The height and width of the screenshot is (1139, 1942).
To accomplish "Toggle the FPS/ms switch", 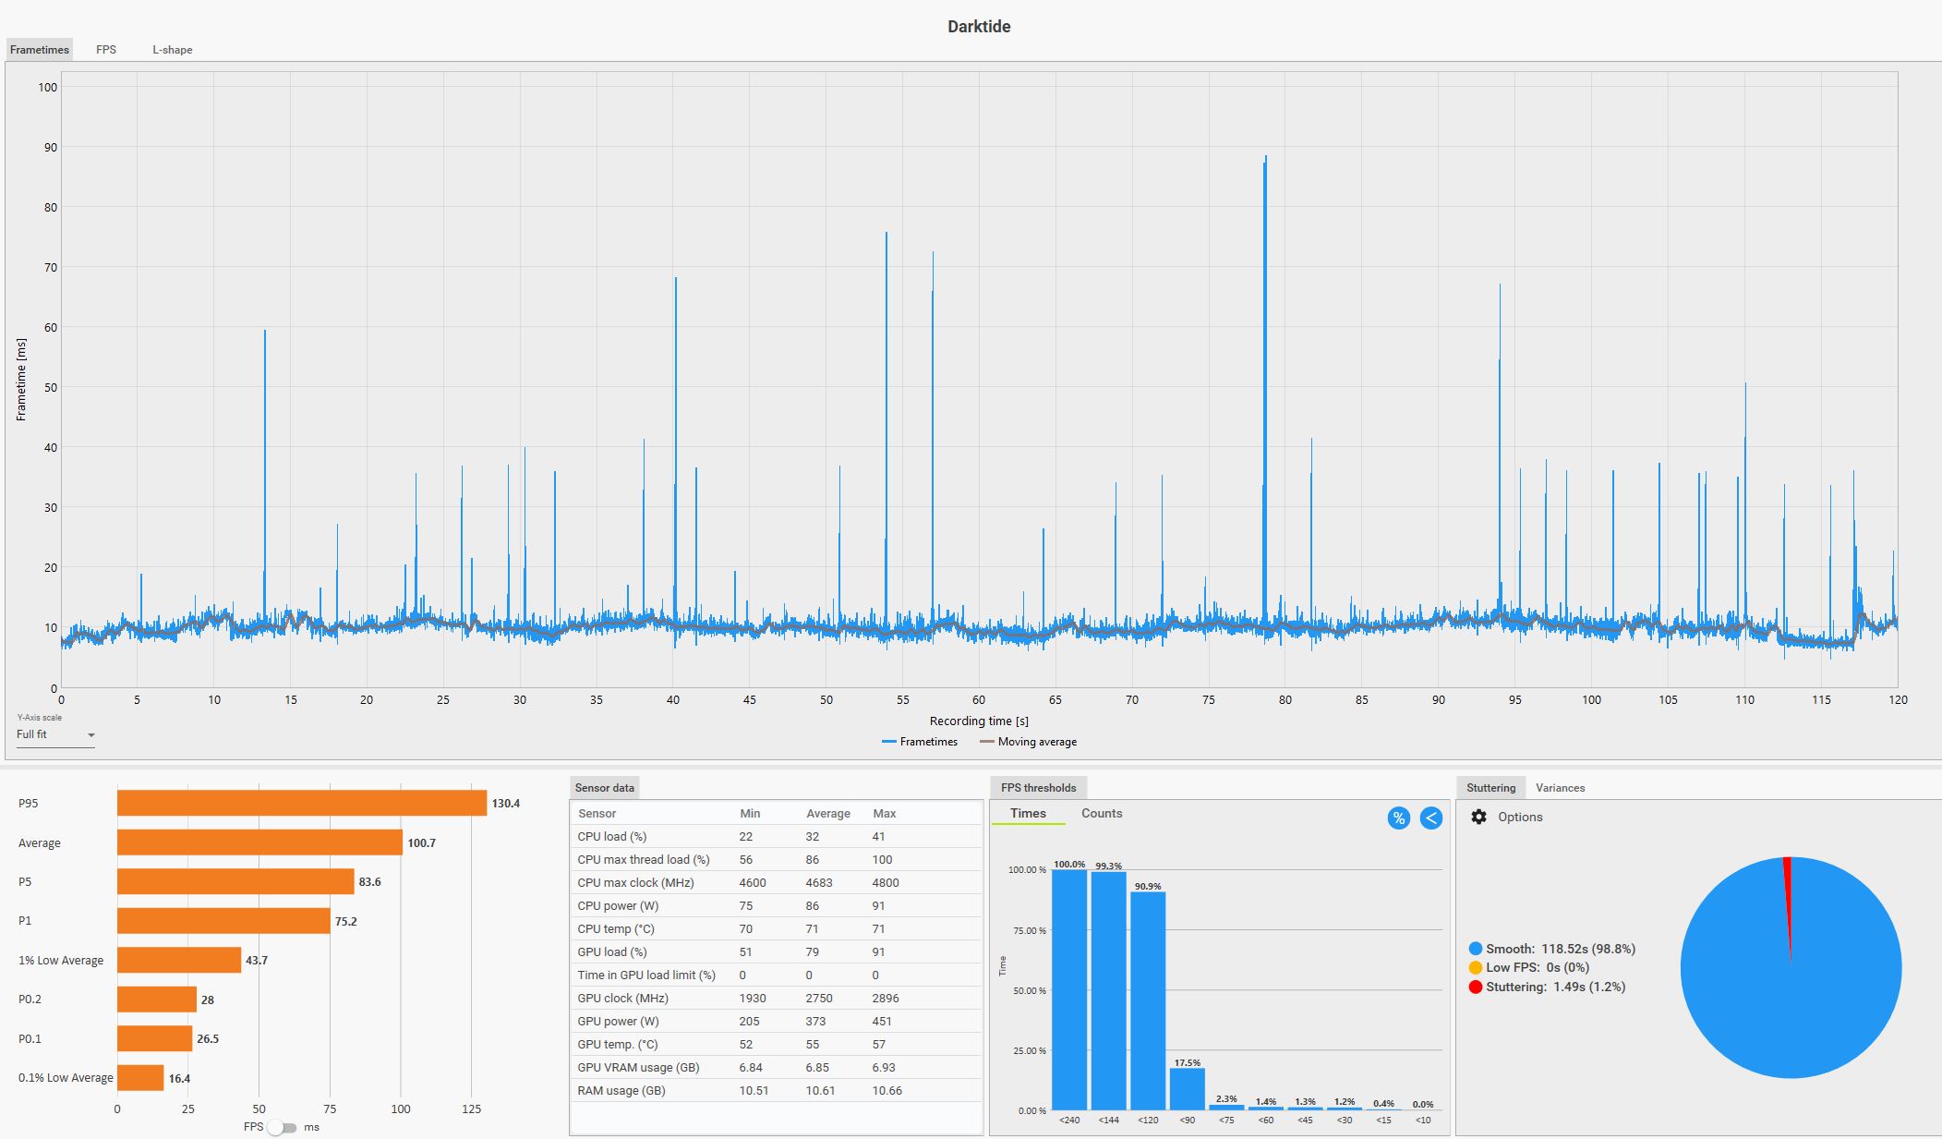I will 282,1127.
